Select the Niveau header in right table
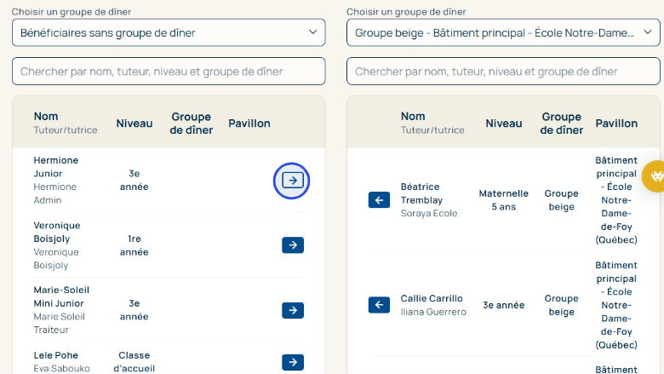Viewport: 664px width, 374px height. point(504,124)
